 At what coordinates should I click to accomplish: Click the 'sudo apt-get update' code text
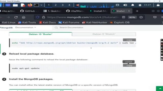point(26,68)
